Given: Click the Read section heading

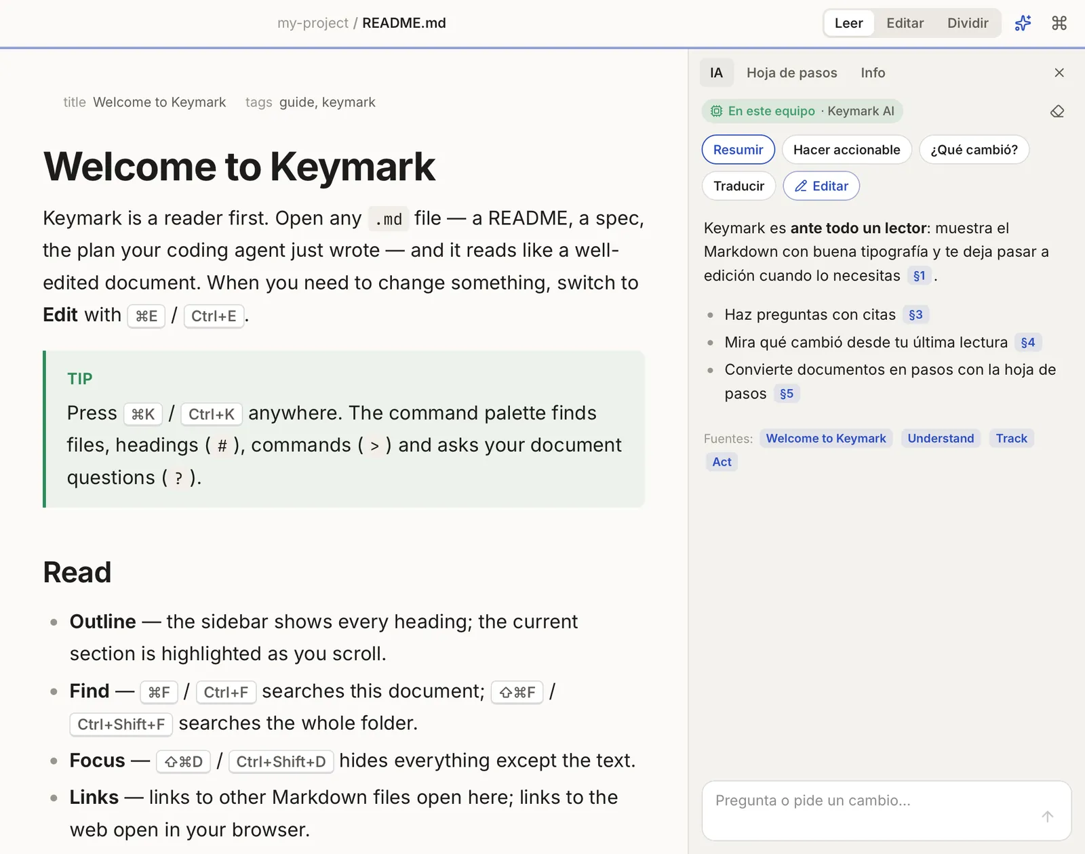Looking at the screenshot, I should coord(77,573).
